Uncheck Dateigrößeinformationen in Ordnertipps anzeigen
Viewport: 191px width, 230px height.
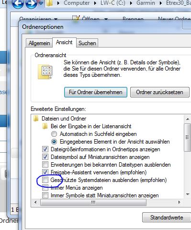tap(45, 149)
